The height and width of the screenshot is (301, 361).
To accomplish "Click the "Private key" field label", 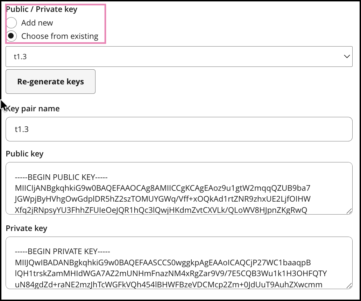I will (26, 228).
